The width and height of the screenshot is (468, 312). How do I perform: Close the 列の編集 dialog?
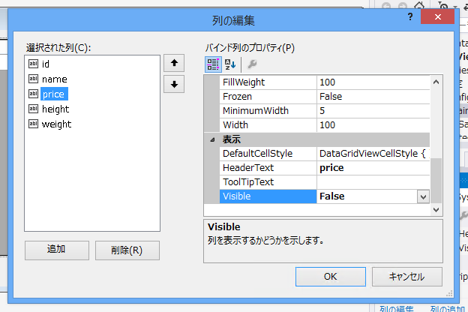click(x=437, y=16)
